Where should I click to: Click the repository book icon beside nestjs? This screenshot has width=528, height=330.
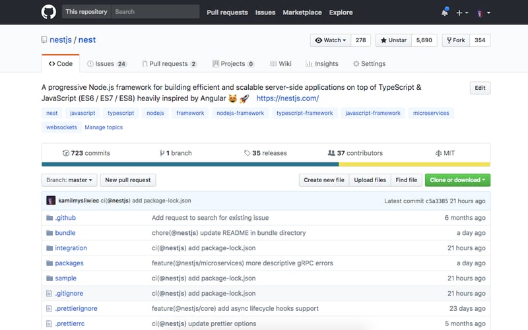coord(44,40)
